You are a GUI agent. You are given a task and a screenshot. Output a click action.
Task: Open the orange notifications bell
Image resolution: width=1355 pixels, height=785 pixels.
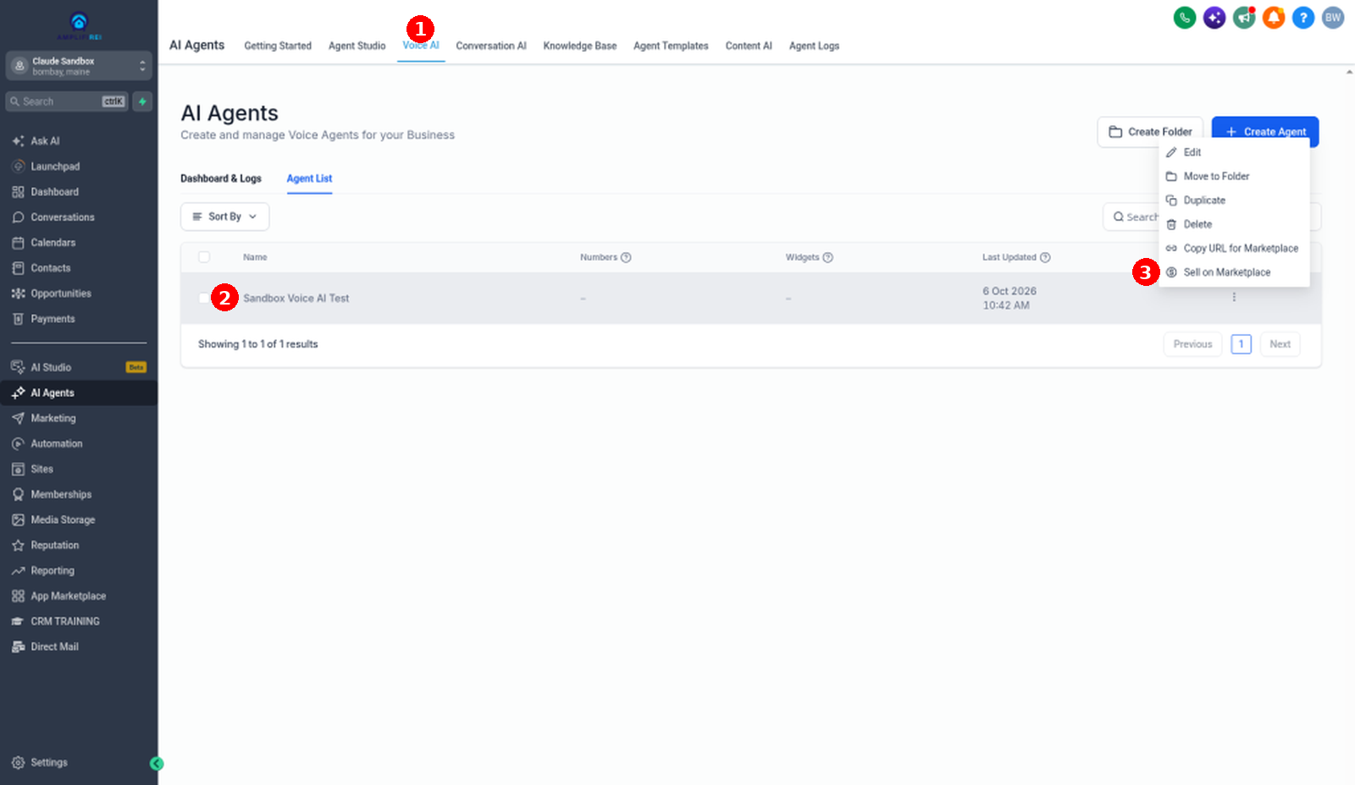pyautogui.click(x=1273, y=18)
